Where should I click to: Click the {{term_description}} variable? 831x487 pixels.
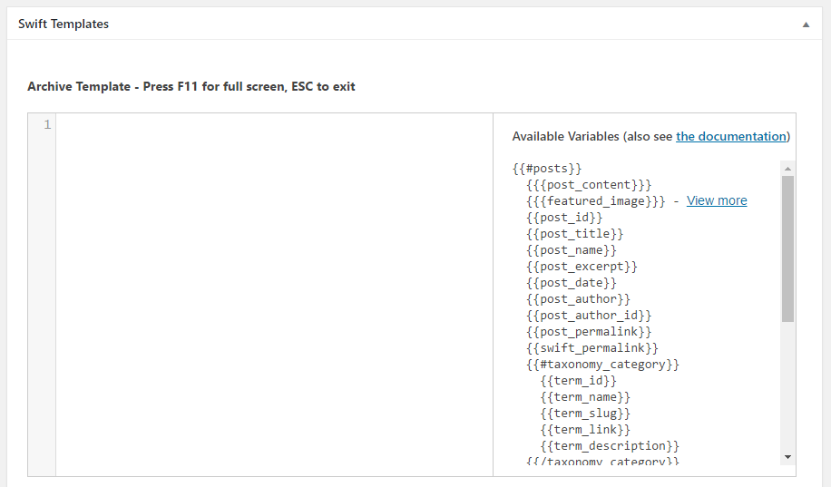[610, 445]
